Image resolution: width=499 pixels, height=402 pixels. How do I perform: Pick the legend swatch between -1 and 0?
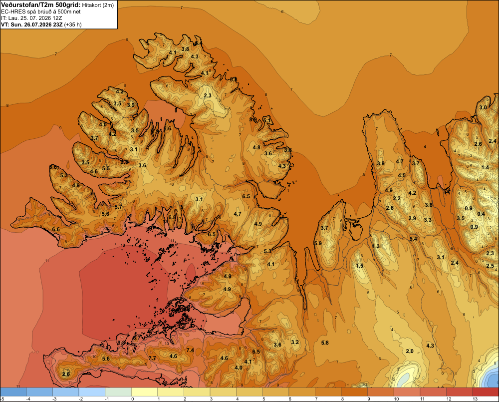click(x=118, y=392)
